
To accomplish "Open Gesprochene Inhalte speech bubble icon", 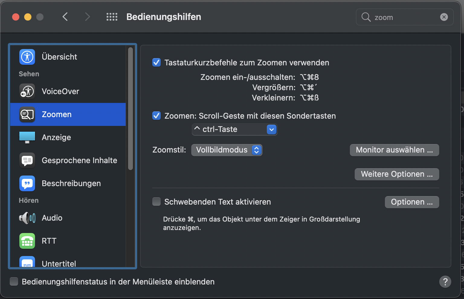I will (x=27, y=160).
